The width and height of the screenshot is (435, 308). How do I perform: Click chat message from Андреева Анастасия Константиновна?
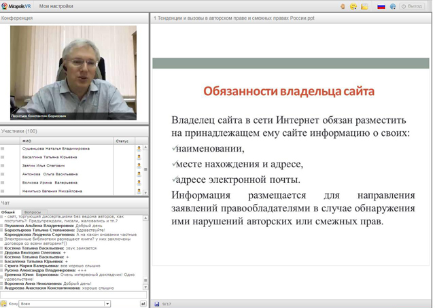coord(59,288)
